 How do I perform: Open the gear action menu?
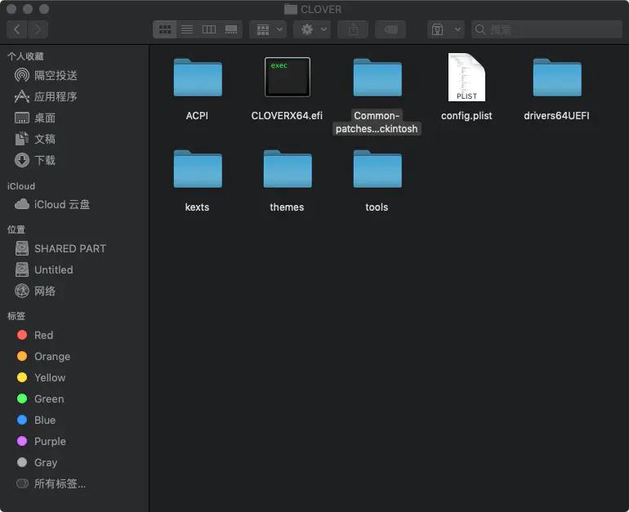[x=312, y=29]
